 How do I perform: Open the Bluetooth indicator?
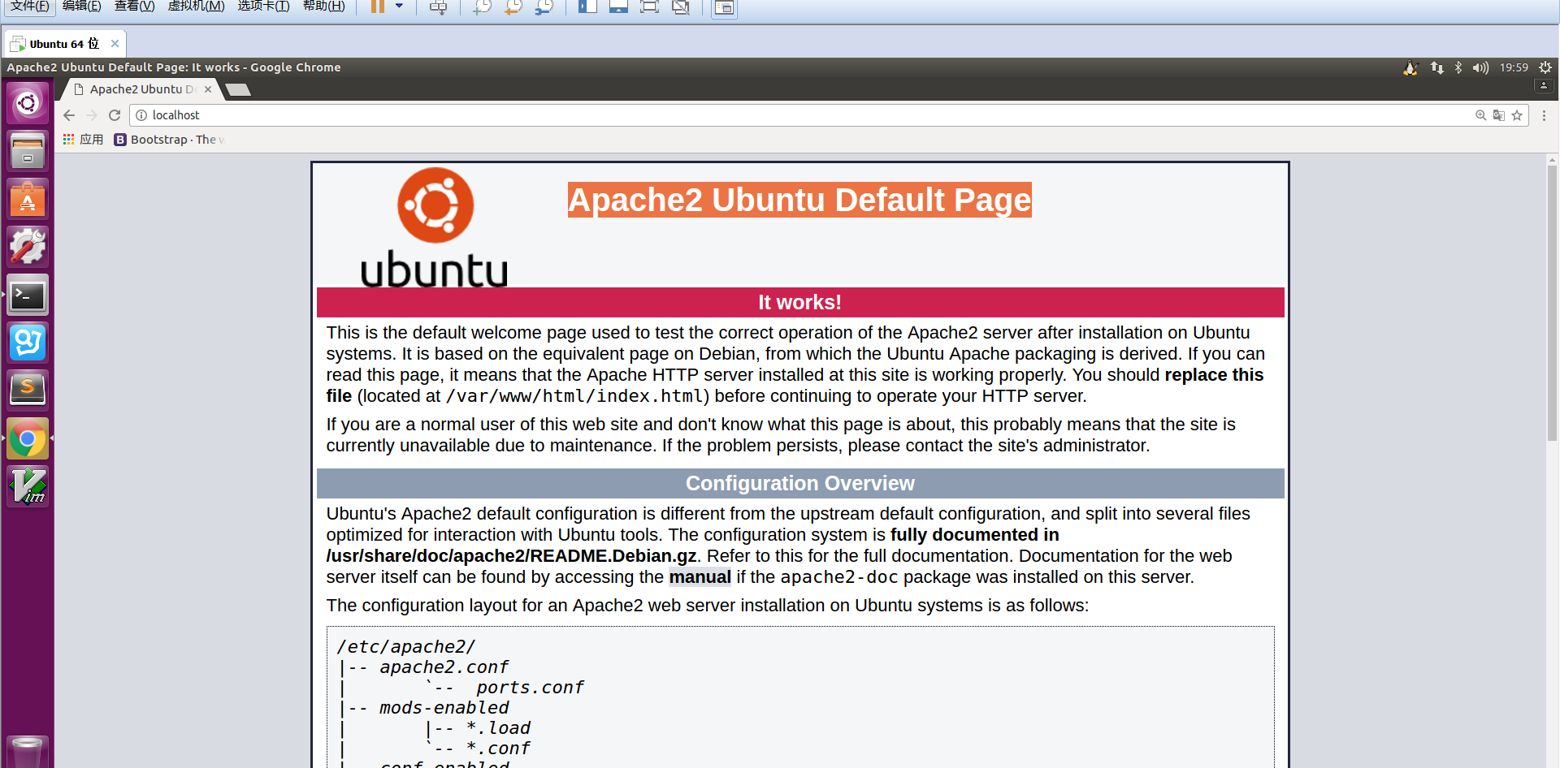coord(1458,68)
